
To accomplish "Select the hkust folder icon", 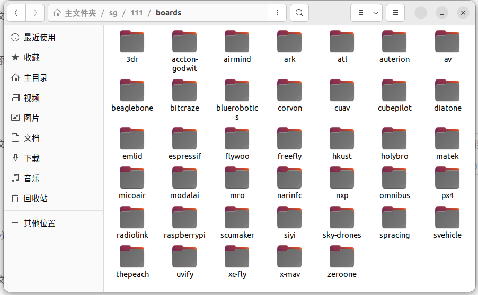I will (x=342, y=138).
